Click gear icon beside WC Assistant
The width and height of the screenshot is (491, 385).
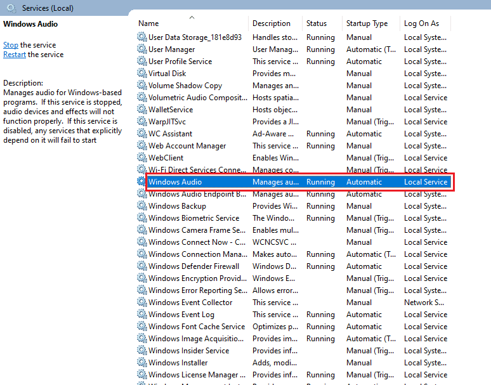pos(142,133)
